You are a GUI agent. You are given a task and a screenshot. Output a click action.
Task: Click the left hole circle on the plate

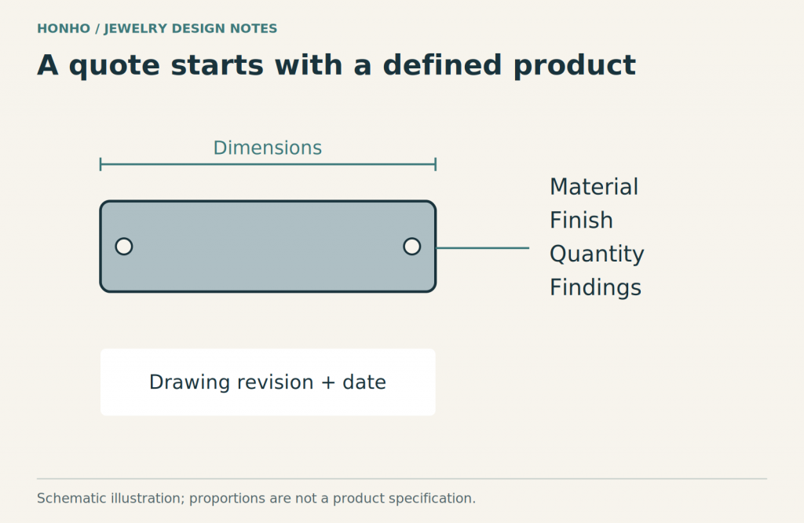click(x=124, y=247)
